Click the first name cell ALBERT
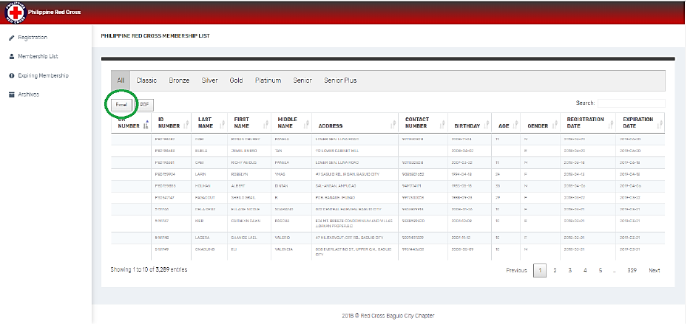Image resolution: width=693 pixels, height=324 pixels. point(237,186)
